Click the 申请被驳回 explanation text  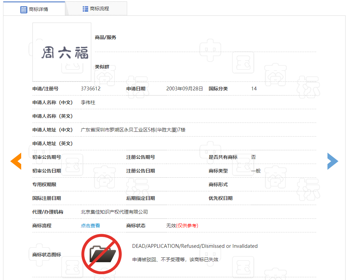click(x=175, y=259)
